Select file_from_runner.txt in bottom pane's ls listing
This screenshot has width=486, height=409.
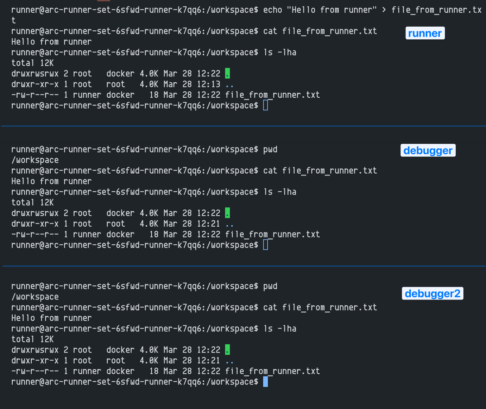click(272, 371)
